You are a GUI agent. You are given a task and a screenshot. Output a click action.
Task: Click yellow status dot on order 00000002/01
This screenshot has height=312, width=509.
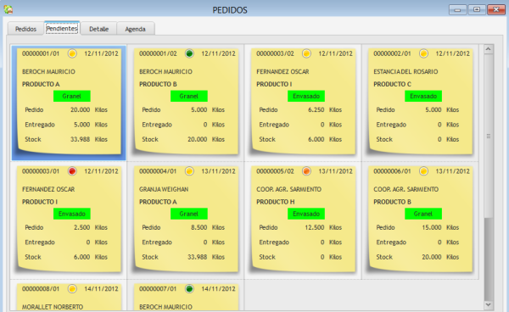coord(423,53)
